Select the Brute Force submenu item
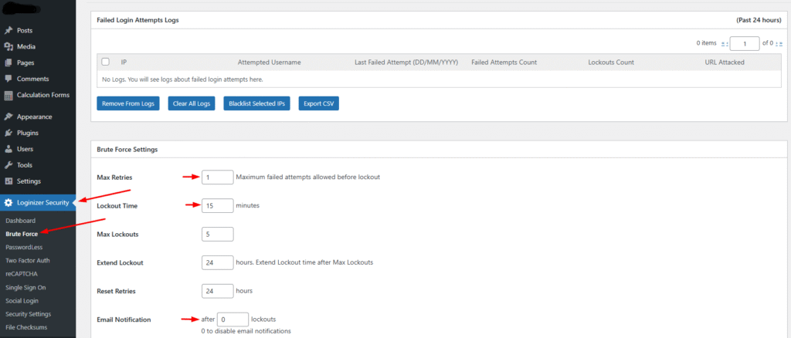Viewport: 791px width, 338px height. point(22,234)
